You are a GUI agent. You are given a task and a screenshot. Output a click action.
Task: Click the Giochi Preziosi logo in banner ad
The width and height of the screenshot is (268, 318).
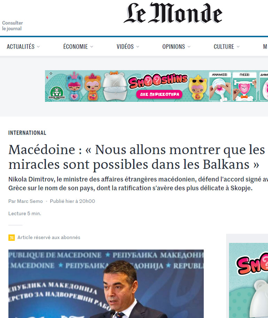coord(57,93)
